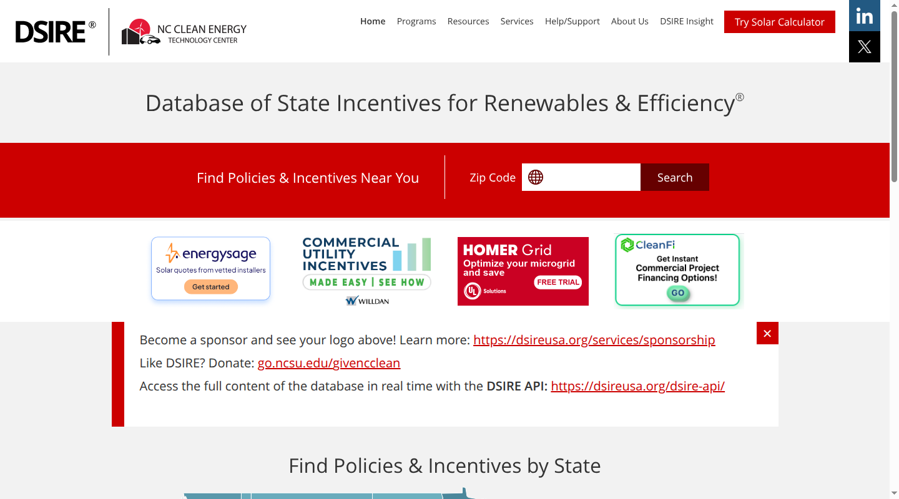Open the Help/Support menu
Screen dimensions: 899x499
[572, 21]
